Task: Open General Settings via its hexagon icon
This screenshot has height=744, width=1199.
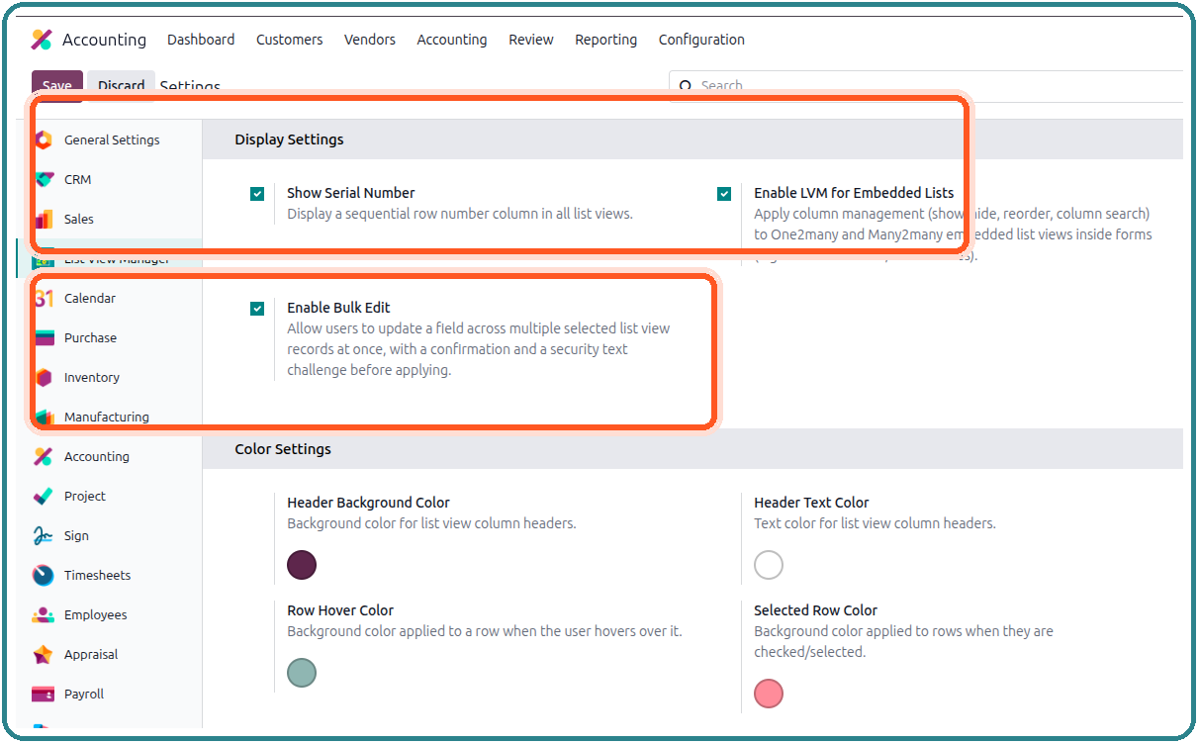Action: click(x=44, y=139)
